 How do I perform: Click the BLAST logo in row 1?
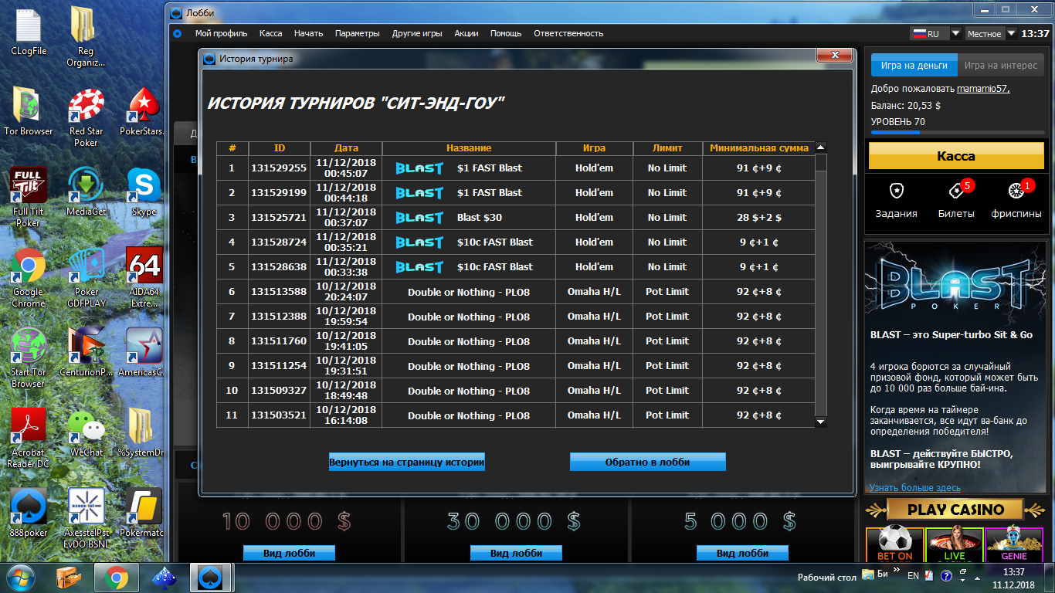coord(419,168)
